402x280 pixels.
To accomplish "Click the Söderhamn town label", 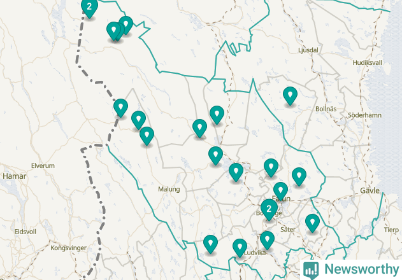I will click(364, 115).
